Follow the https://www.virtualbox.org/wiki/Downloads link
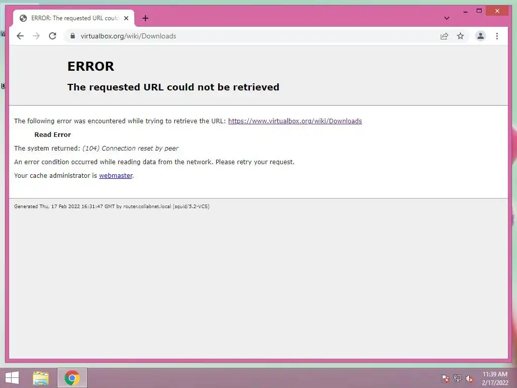The height and width of the screenshot is (388, 517). [x=295, y=121]
